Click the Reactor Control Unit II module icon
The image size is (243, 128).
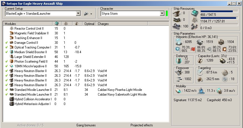(12, 28)
